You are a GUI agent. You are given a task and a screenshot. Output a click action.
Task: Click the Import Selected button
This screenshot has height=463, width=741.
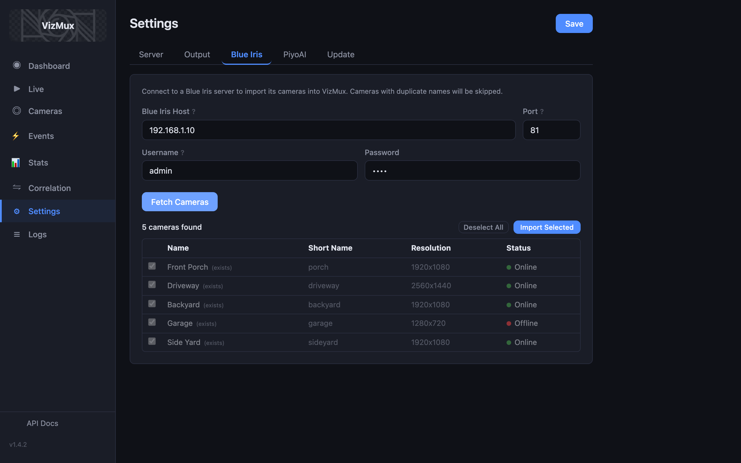(x=546, y=227)
